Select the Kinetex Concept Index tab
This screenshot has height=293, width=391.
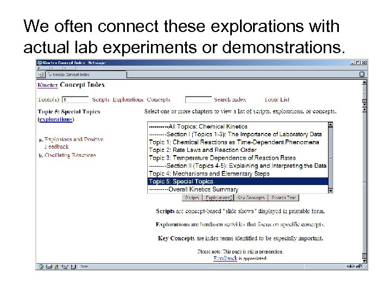pyautogui.click(x=86, y=74)
